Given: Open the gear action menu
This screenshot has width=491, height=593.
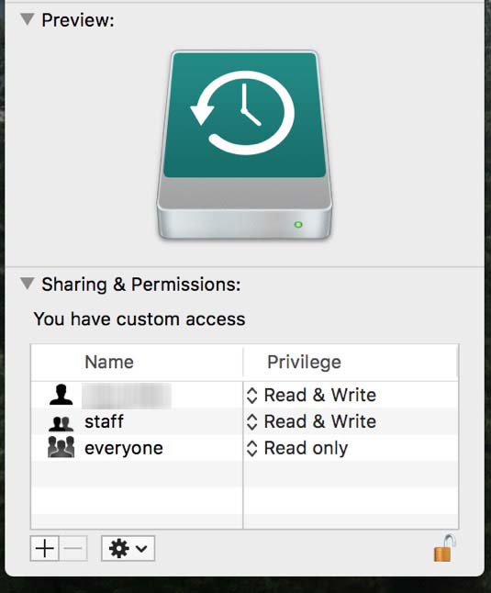Looking at the screenshot, I should (128, 548).
